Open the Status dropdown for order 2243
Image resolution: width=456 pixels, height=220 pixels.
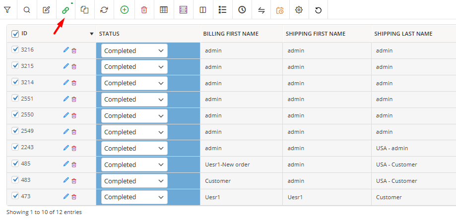134,148
